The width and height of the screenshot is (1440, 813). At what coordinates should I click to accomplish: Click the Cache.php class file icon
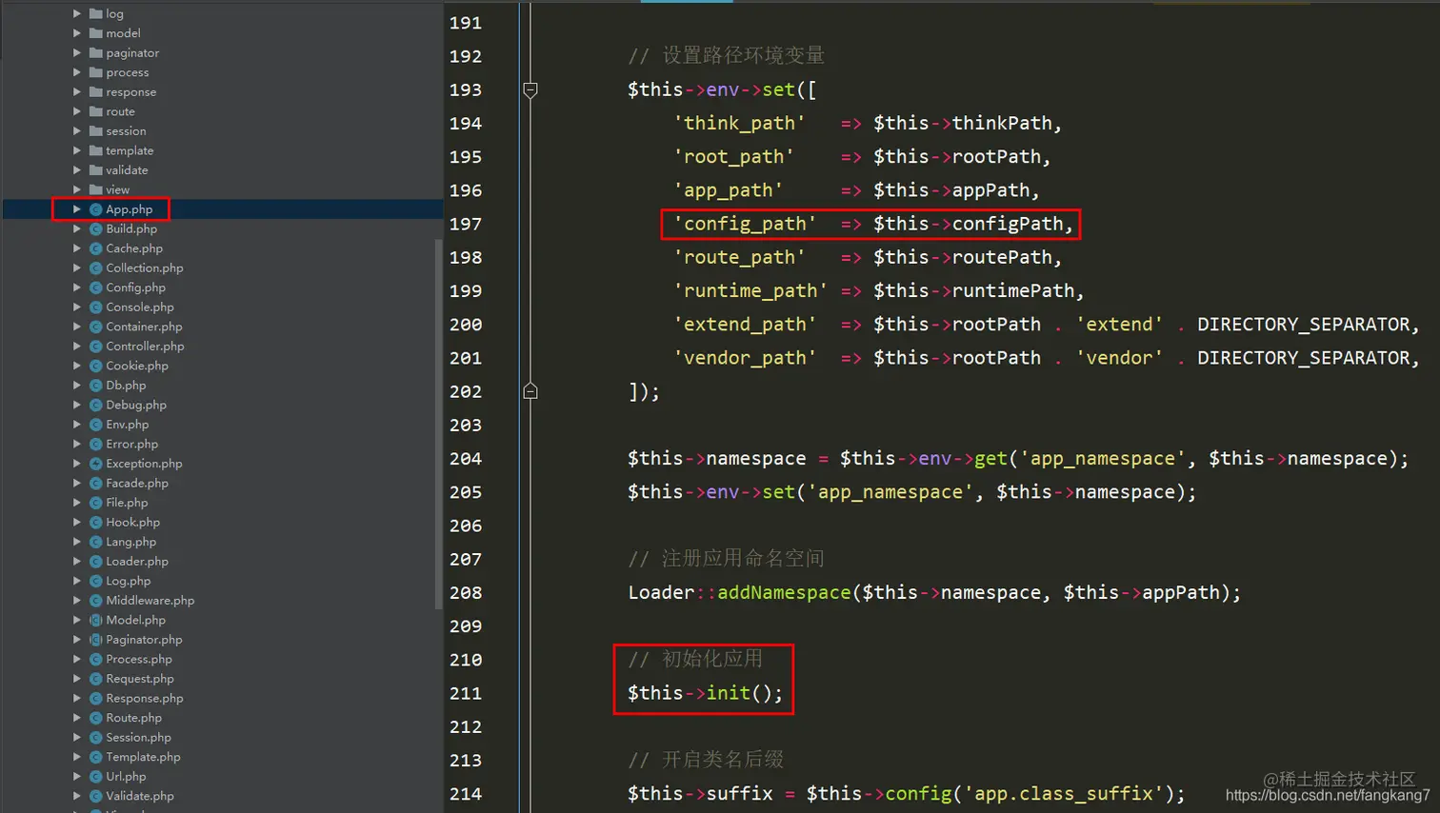click(95, 248)
